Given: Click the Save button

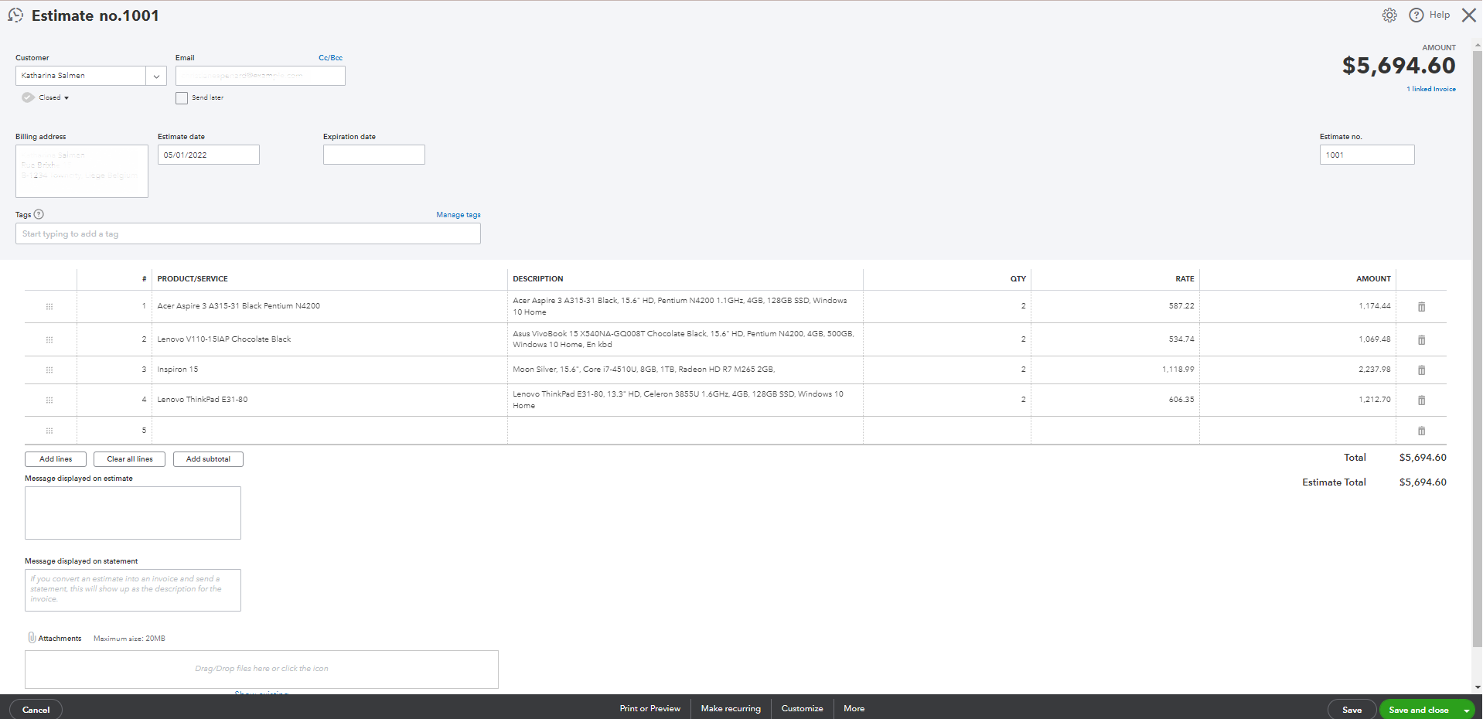Looking at the screenshot, I should [1352, 710].
